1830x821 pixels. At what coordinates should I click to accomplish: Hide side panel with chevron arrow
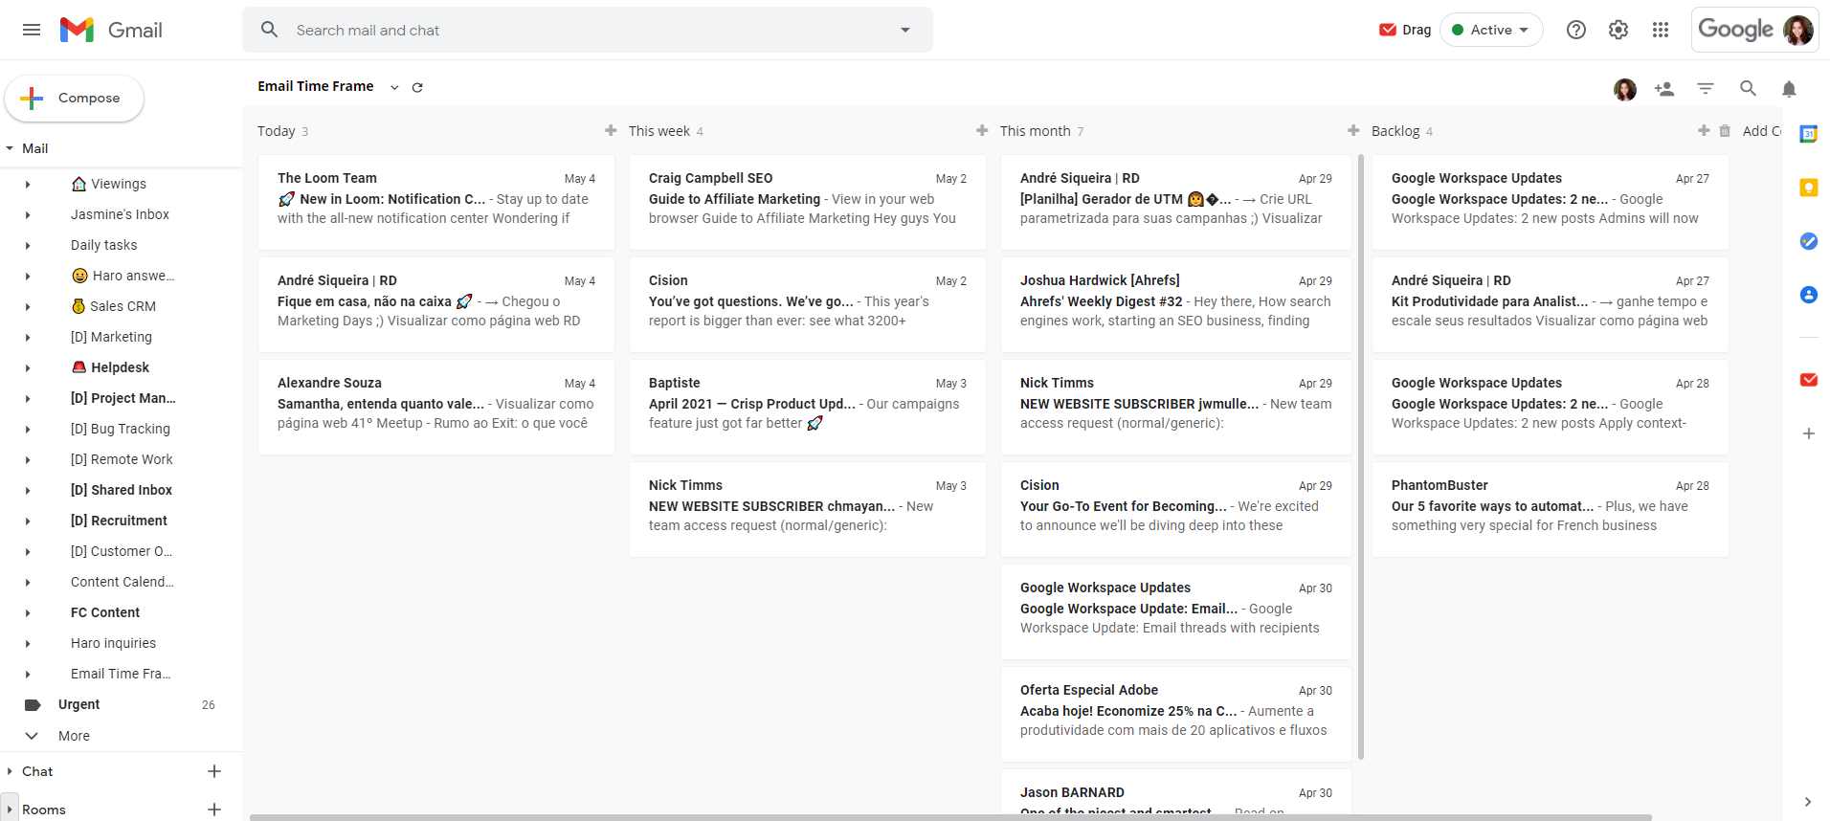[x=1807, y=802]
